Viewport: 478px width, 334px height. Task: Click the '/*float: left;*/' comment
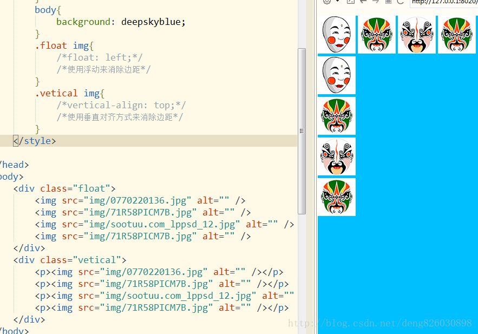[x=100, y=57]
